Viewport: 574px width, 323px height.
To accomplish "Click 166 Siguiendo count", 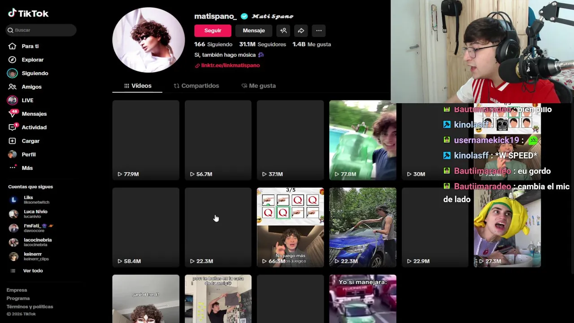I will 213,44.
